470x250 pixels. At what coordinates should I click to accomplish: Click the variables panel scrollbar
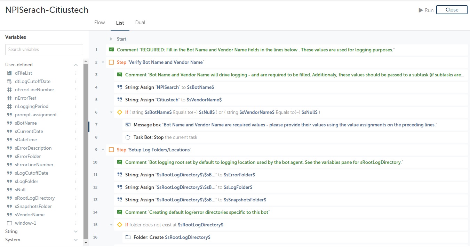86,149
